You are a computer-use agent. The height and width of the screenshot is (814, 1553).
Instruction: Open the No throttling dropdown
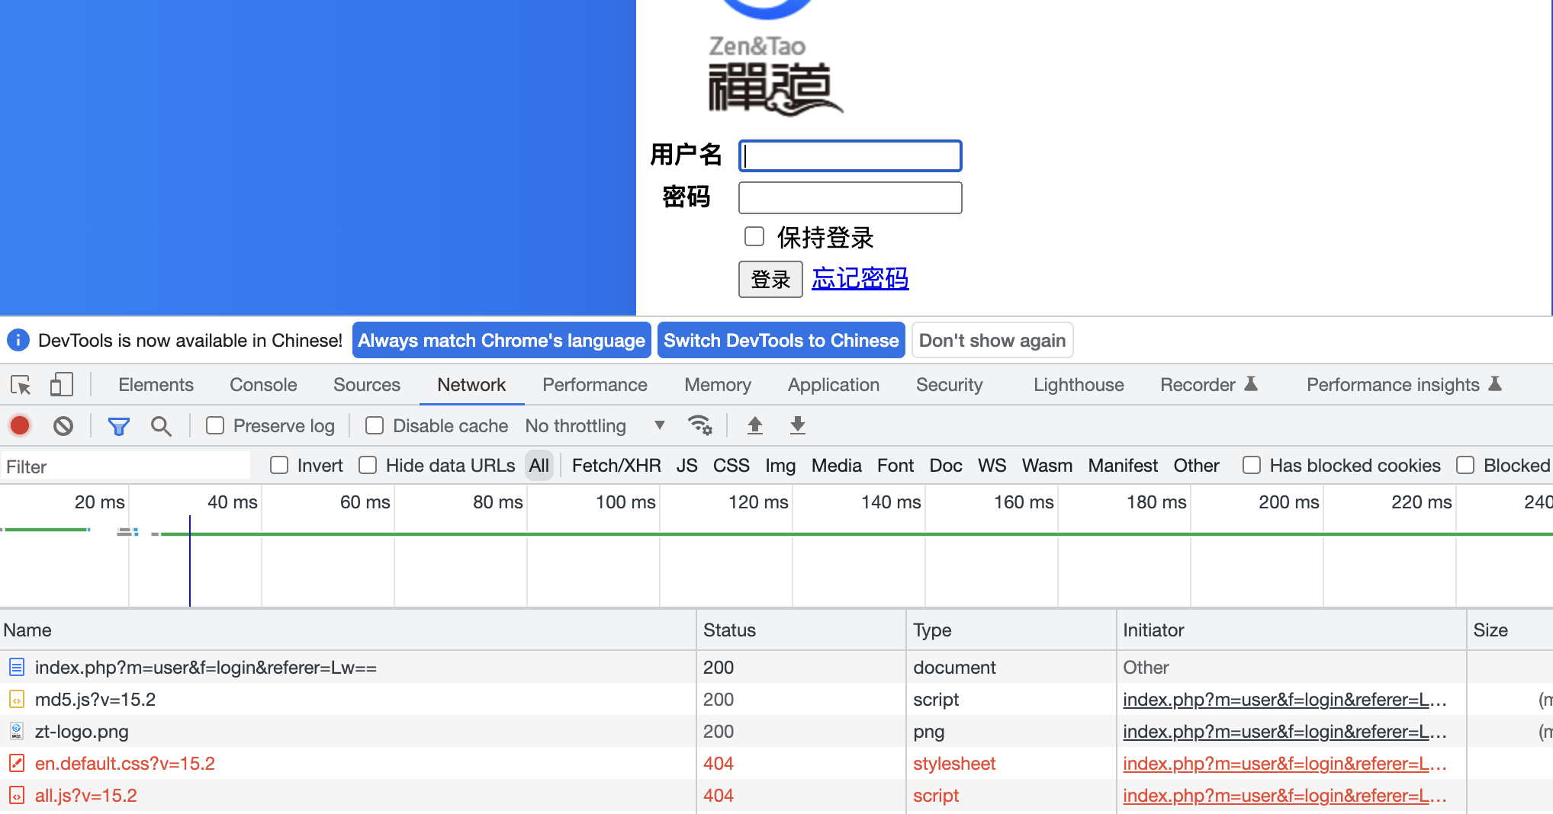[x=595, y=426]
